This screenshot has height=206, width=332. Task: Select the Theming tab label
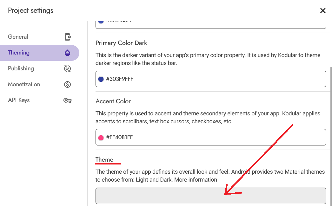coord(19,53)
